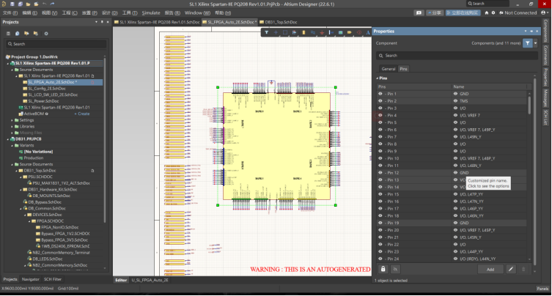552x296 pixels.
Task: Switch to the General tab
Action: click(x=388, y=68)
